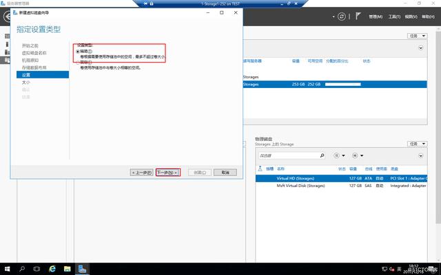Open the dropdown arrow beside the refresh icon
Screen dimensions: 441x275
(x=334, y=16)
